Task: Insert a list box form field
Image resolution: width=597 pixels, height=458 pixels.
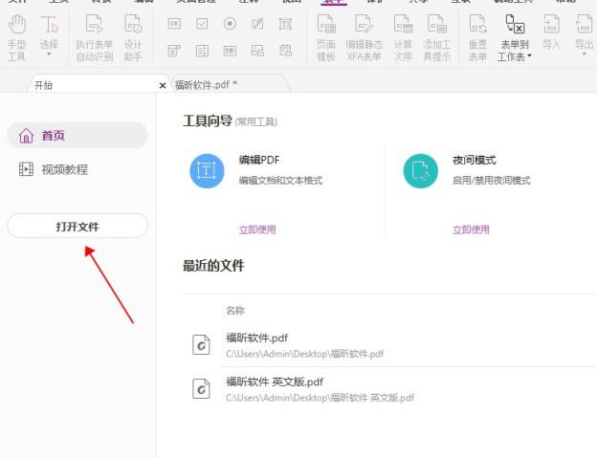Action: 202,51
